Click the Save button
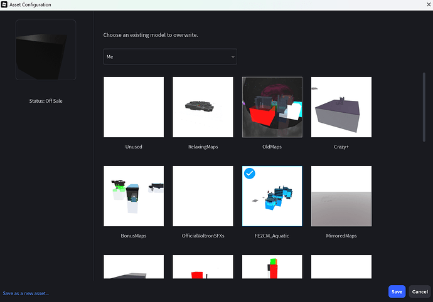 [397, 291]
